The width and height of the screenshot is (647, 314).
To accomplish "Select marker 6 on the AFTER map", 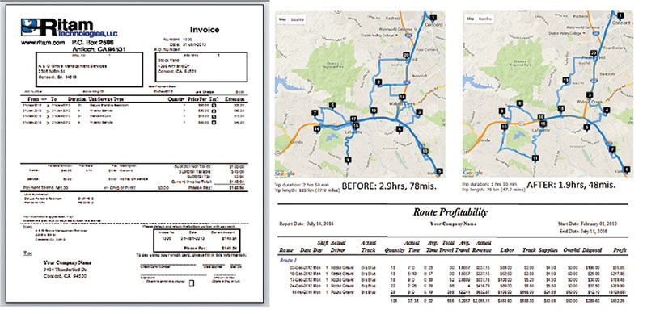I will [628, 170].
